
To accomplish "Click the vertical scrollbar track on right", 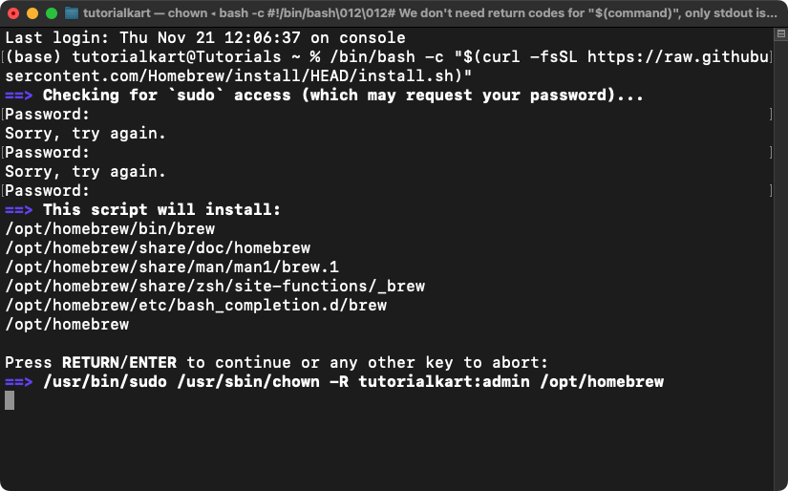I will click(x=781, y=262).
